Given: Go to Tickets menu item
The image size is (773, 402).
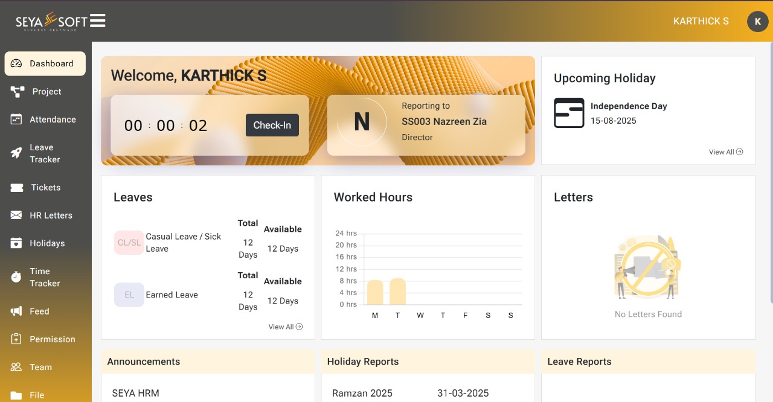Looking at the screenshot, I should pos(45,188).
